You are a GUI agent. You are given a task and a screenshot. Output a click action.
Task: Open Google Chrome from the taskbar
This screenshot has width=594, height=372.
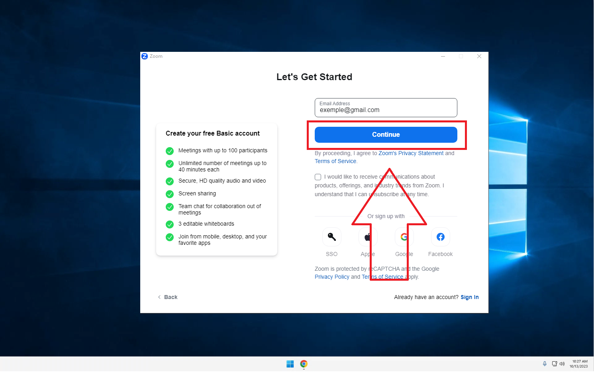304,364
